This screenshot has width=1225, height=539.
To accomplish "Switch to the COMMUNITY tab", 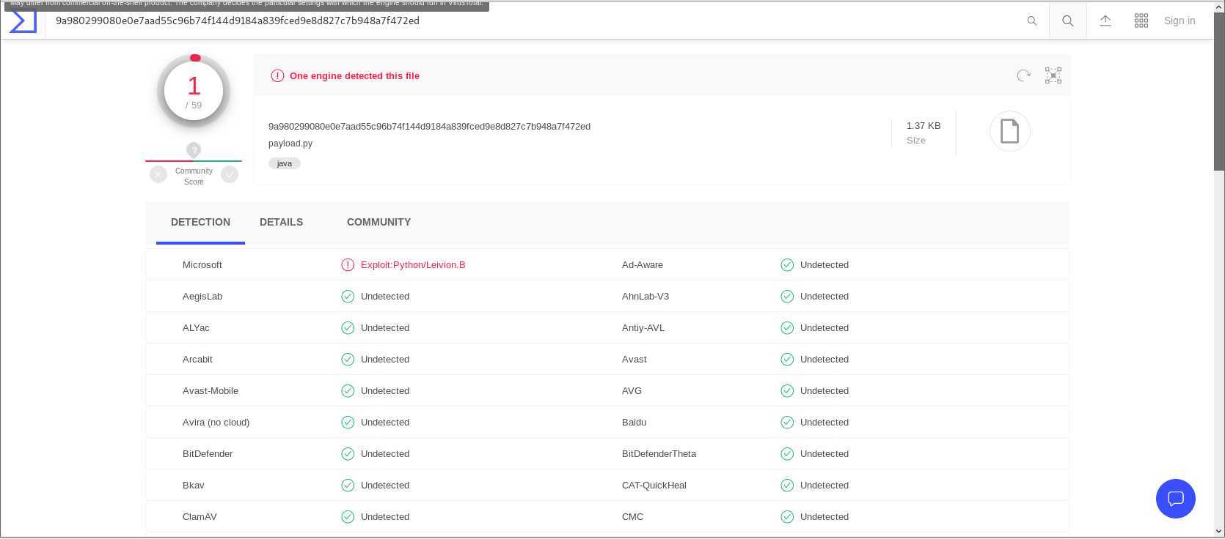I will click(x=379, y=222).
